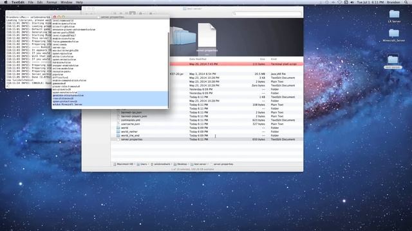
Task: Click Desktop in Finder path bar
Action: coord(180,164)
